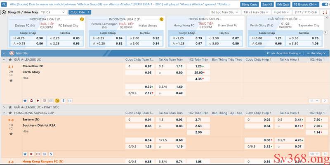Toggle favorite star for Giải A-League Úc
The height and width of the screenshot is (165, 330).
click(x=11, y=59)
